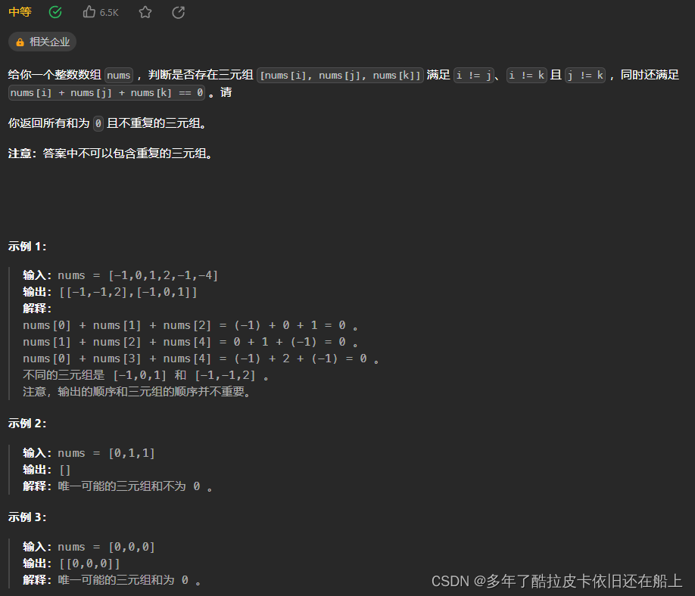Click the star icon to favorite the problem
This screenshot has width=695, height=596.
click(145, 12)
